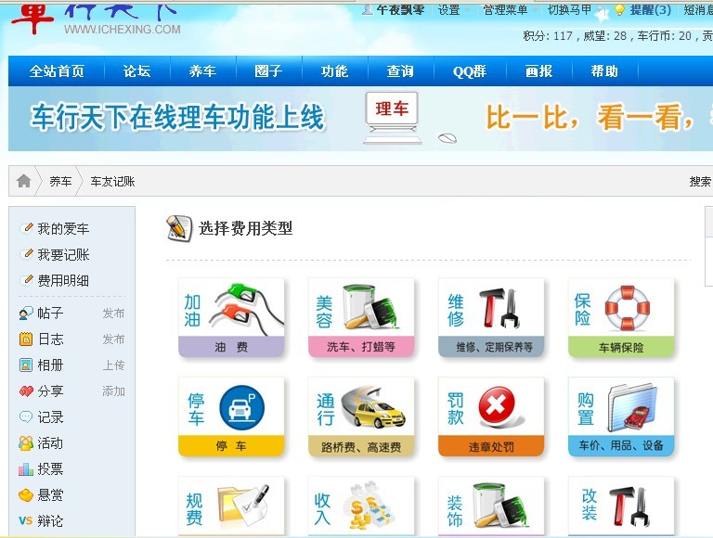This screenshot has height=538, width=713.
Task: Click the 相册 album icon in sidebar
Action: pos(26,365)
